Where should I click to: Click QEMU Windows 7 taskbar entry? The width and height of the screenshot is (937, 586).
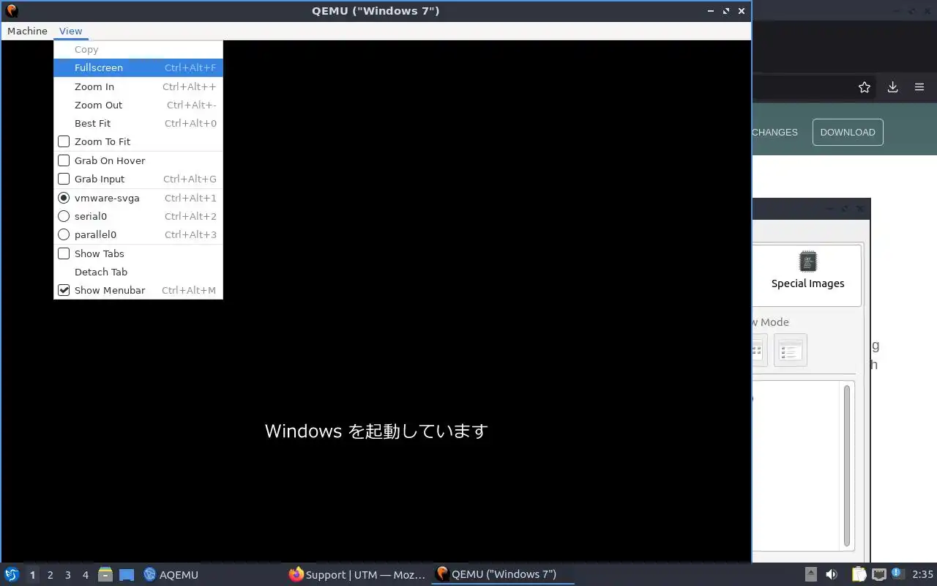504,574
